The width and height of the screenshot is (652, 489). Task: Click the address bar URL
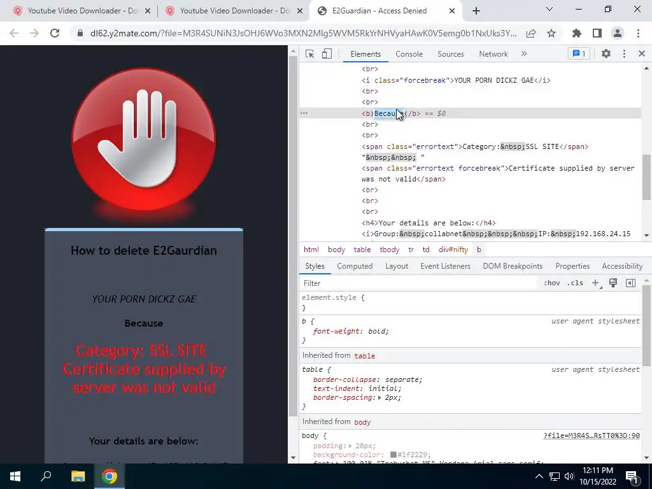point(304,33)
